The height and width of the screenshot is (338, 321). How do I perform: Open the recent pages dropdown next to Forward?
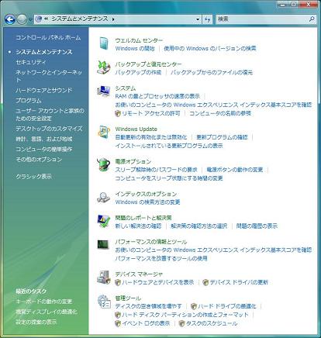pos(30,19)
